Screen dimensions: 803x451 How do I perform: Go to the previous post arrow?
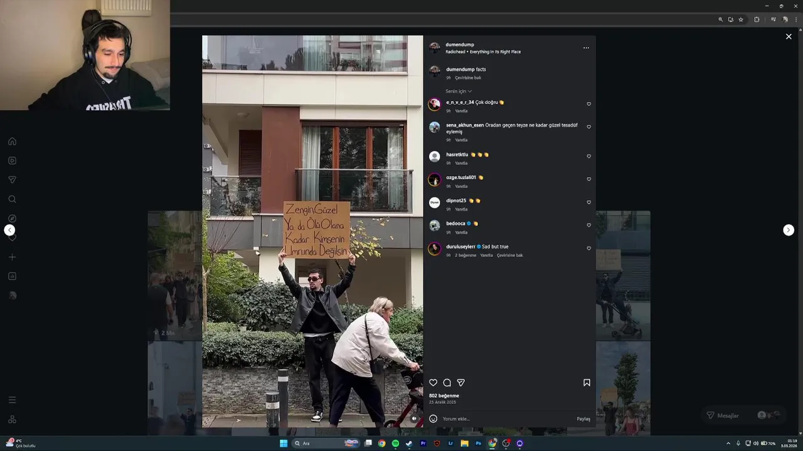(x=9, y=230)
